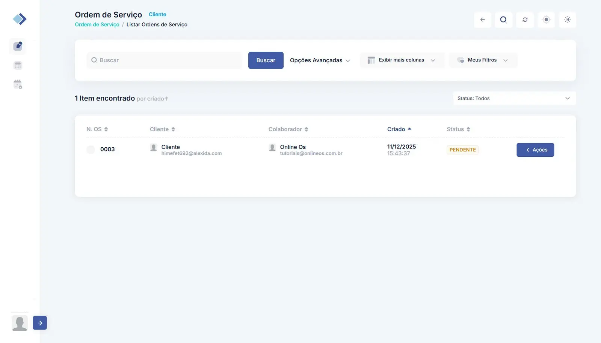Click the search magnifier icon in header

[503, 20]
